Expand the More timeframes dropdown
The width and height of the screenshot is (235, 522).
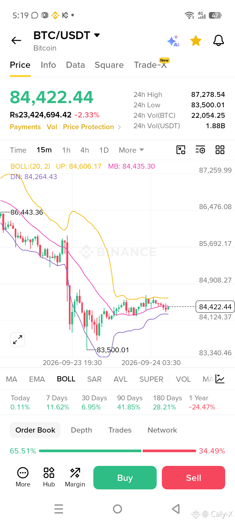click(x=131, y=150)
